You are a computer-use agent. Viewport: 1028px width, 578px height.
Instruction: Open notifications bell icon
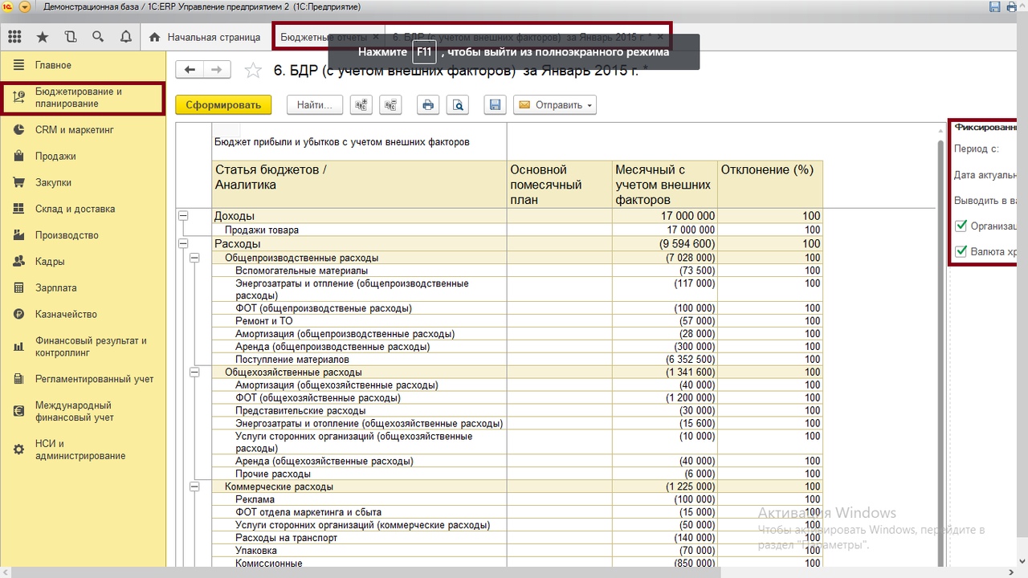125,37
